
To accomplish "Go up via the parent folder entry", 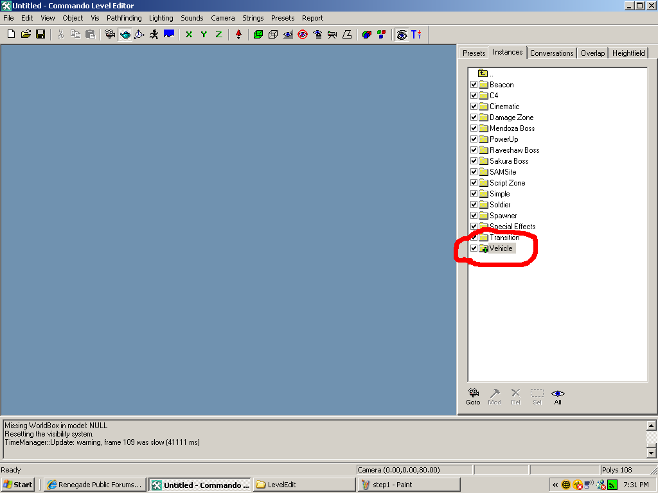I will [x=484, y=74].
